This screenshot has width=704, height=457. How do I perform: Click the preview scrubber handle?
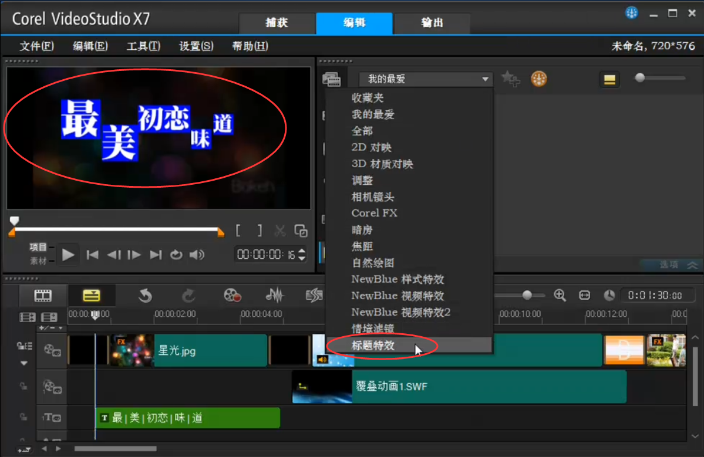14,221
